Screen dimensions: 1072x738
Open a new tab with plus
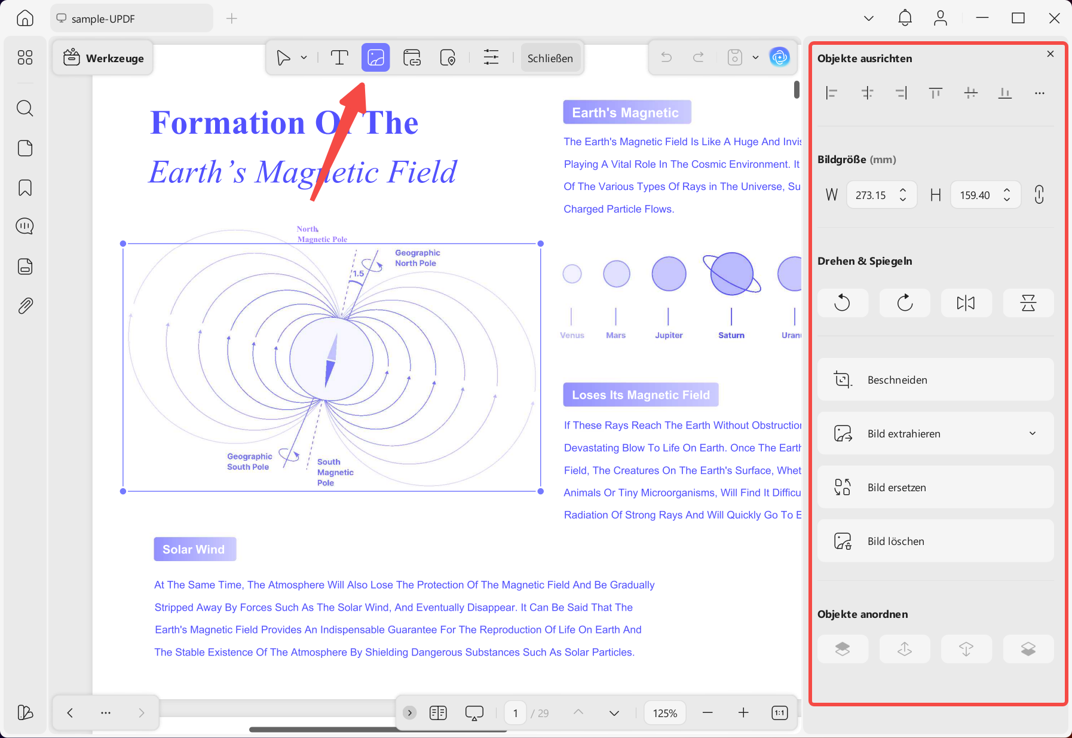coord(232,19)
